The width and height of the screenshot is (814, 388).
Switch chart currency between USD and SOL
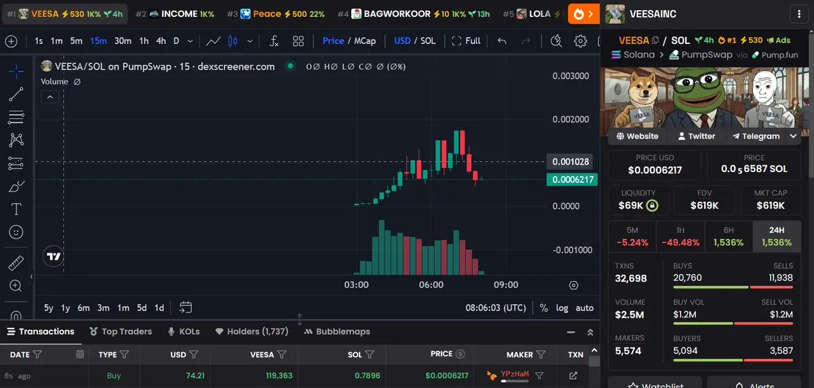[x=414, y=41]
